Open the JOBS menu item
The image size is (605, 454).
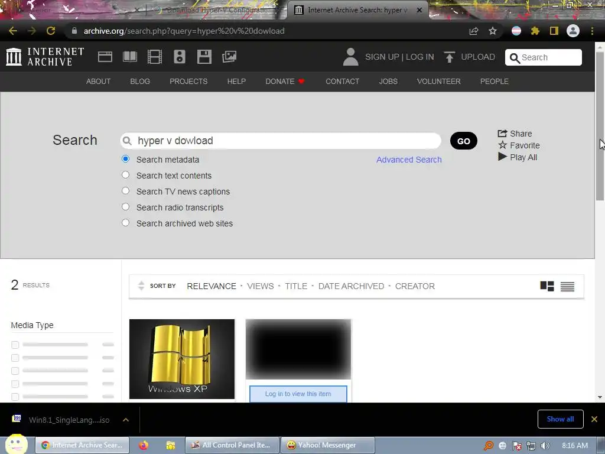click(x=388, y=82)
